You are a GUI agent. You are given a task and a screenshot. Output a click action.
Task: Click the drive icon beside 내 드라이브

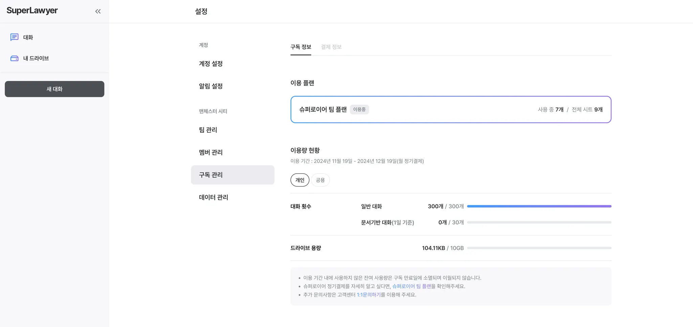point(14,58)
